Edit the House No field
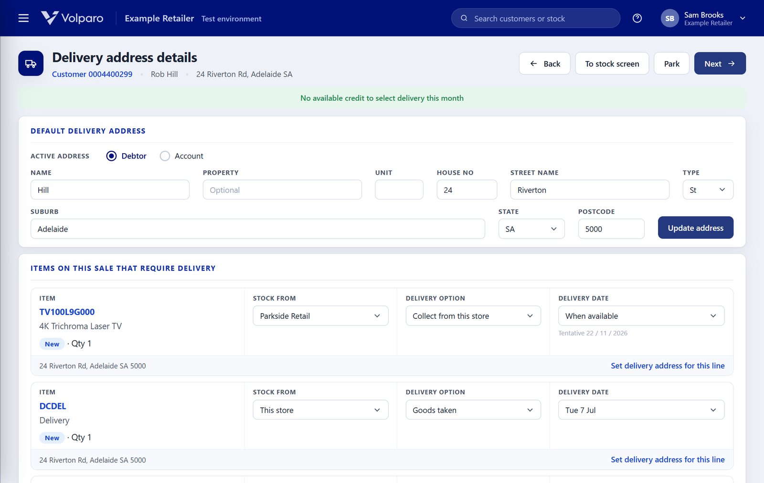Screen dimensions: 764x483 467,190
